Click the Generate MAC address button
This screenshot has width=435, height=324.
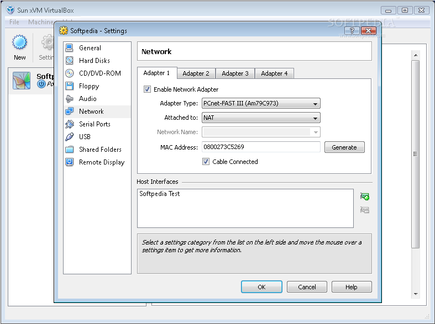pyautogui.click(x=344, y=147)
